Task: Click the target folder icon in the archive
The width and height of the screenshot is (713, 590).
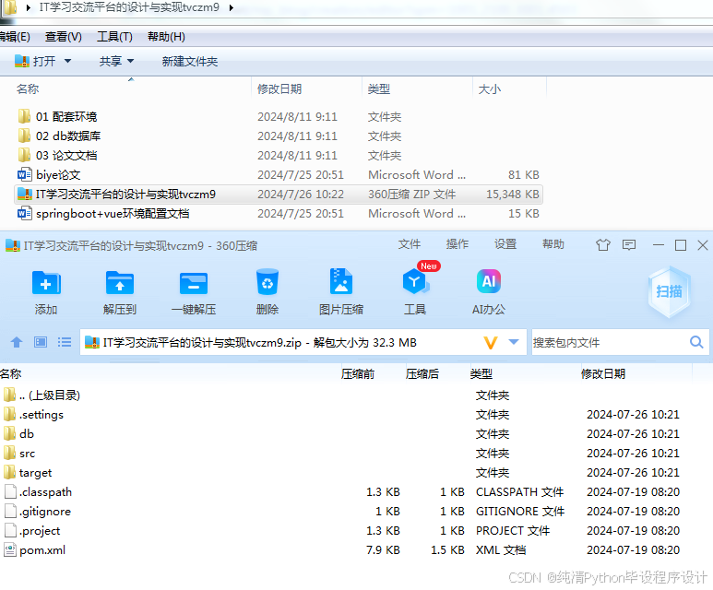Action: [9, 472]
